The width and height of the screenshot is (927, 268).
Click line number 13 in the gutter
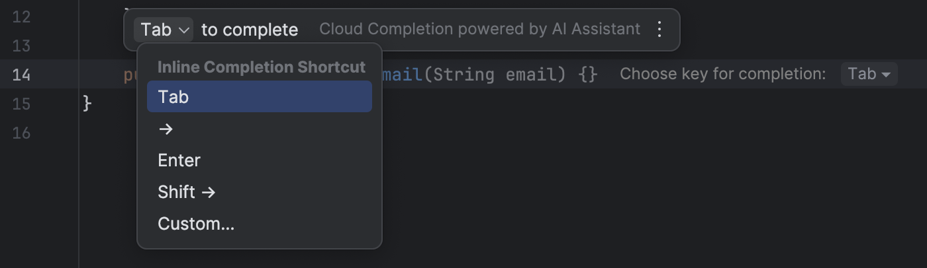tap(21, 46)
